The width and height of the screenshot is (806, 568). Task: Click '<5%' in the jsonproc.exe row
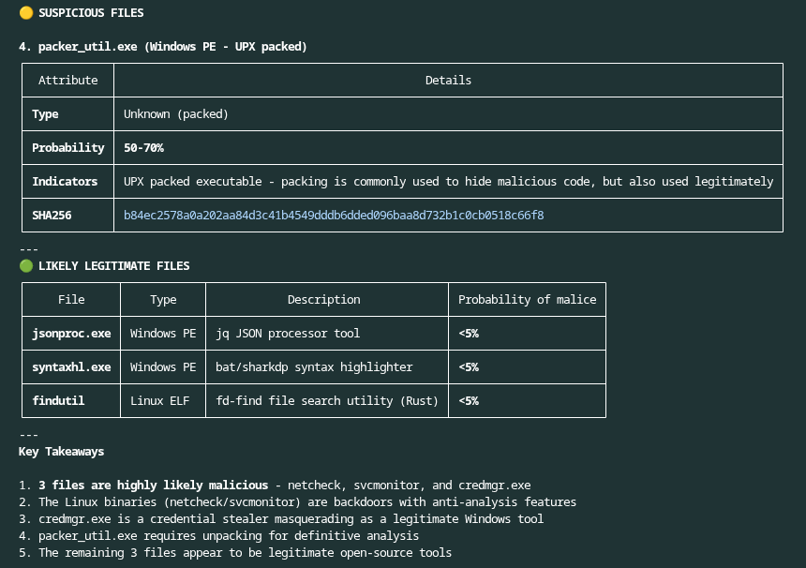[469, 334]
